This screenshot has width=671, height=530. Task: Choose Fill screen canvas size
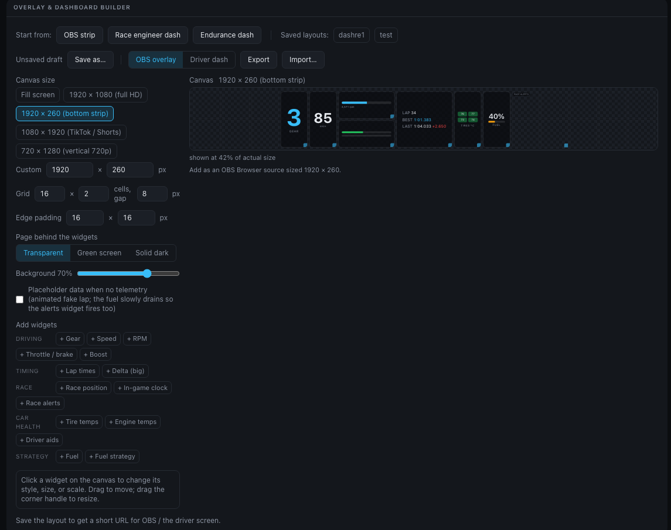pyautogui.click(x=38, y=94)
